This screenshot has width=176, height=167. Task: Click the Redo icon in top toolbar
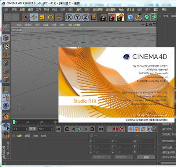[x=15, y=17]
